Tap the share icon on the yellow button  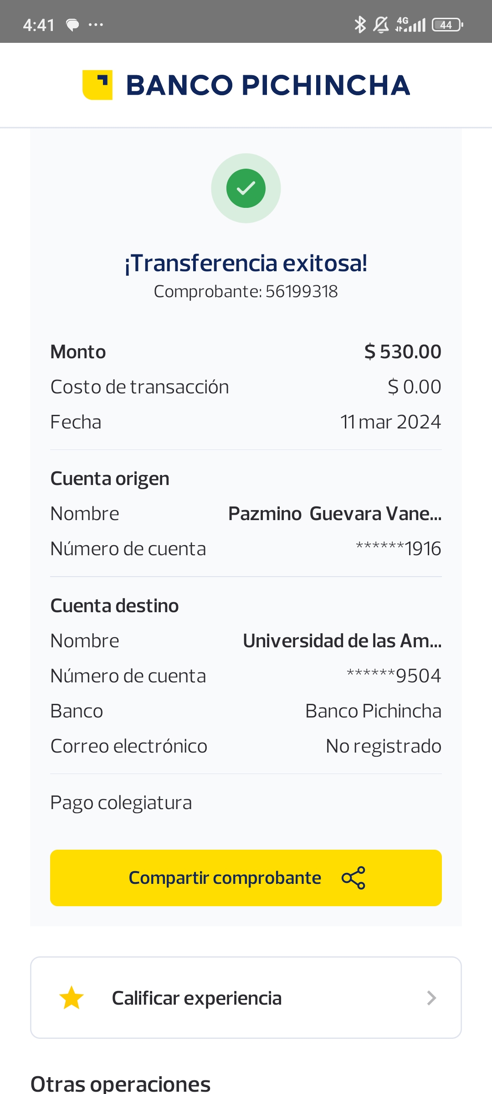pyautogui.click(x=354, y=878)
